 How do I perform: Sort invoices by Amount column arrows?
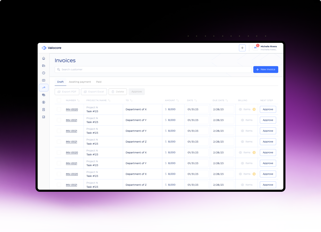(177, 100)
